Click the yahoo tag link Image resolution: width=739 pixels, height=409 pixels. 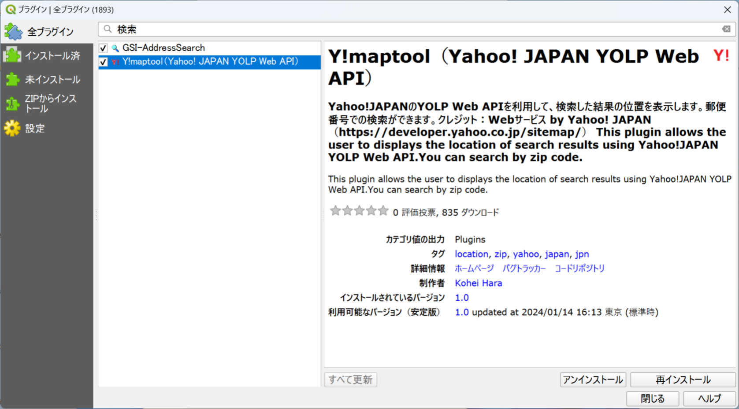pos(526,254)
